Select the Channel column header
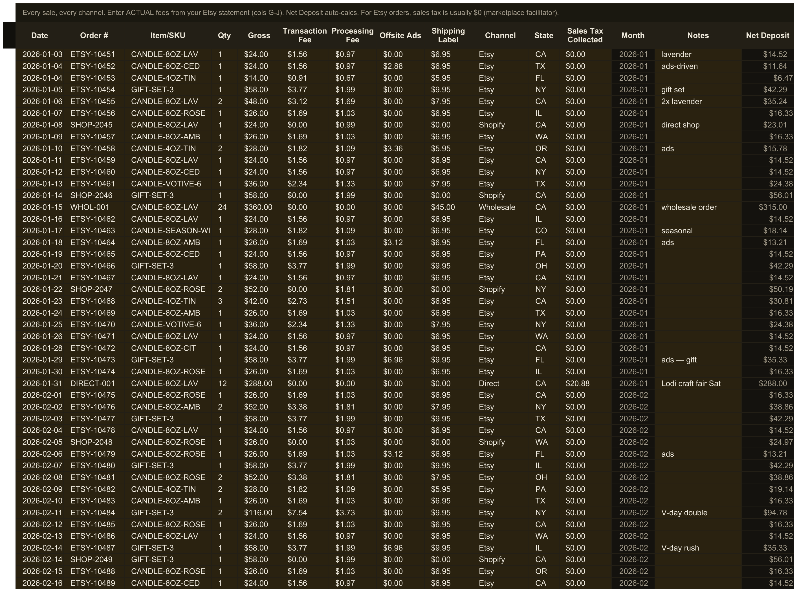797x592 pixels. tap(500, 36)
